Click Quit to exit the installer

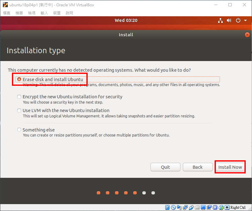pos(165,167)
